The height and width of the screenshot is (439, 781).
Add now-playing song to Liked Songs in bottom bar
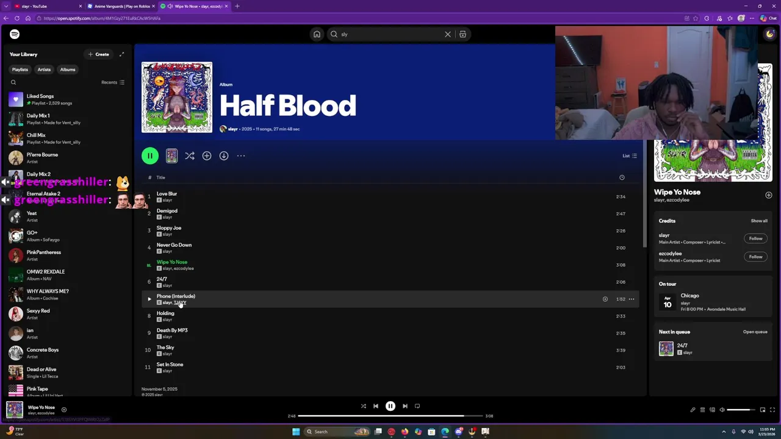[x=63, y=410]
